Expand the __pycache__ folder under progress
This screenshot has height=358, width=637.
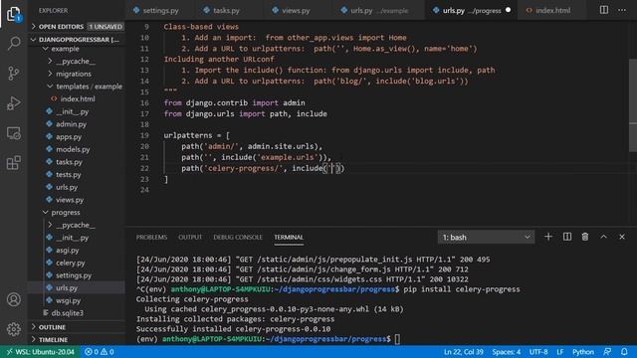point(77,225)
